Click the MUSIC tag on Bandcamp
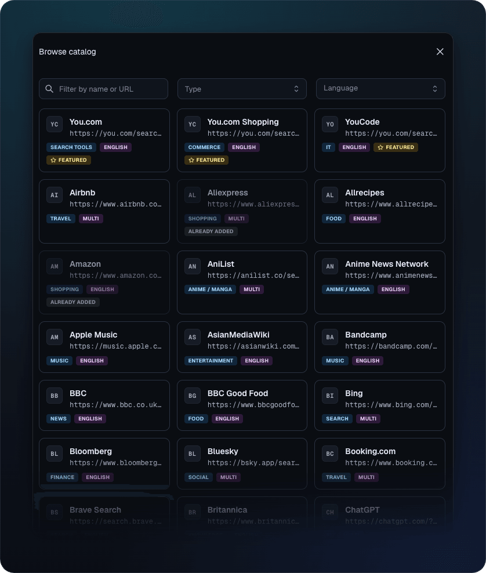The width and height of the screenshot is (486, 573). [335, 361]
